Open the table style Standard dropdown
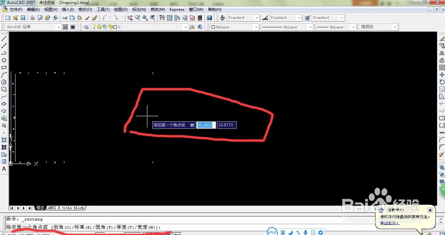This screenshot has width=445, height=235. pos(341,18)
